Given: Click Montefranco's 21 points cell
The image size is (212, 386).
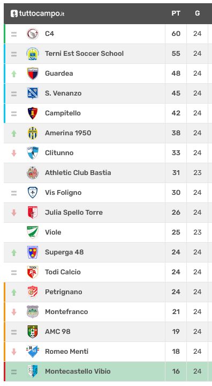Looking at the screenshot, I should (176, 312).
